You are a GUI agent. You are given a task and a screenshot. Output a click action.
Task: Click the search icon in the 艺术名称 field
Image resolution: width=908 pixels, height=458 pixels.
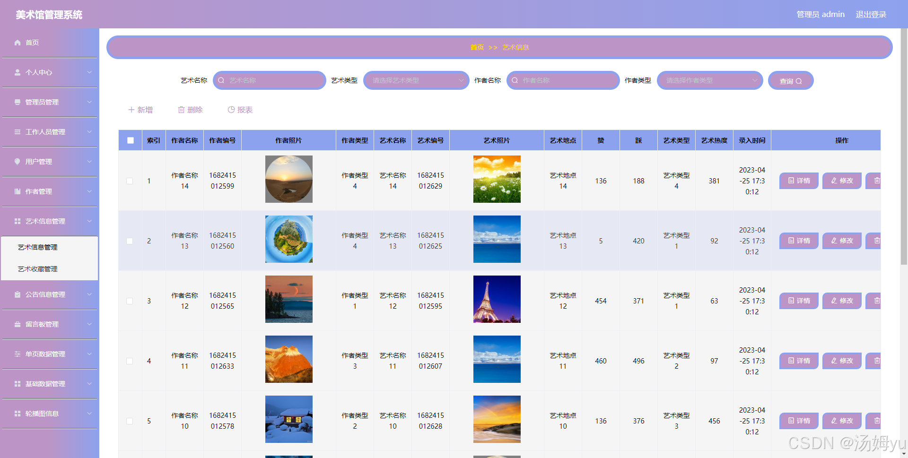click(221, 80)
